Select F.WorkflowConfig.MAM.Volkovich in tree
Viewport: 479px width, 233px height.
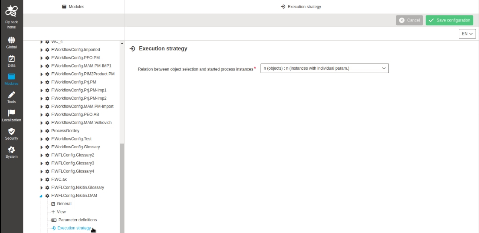click(x=82, y=123)
